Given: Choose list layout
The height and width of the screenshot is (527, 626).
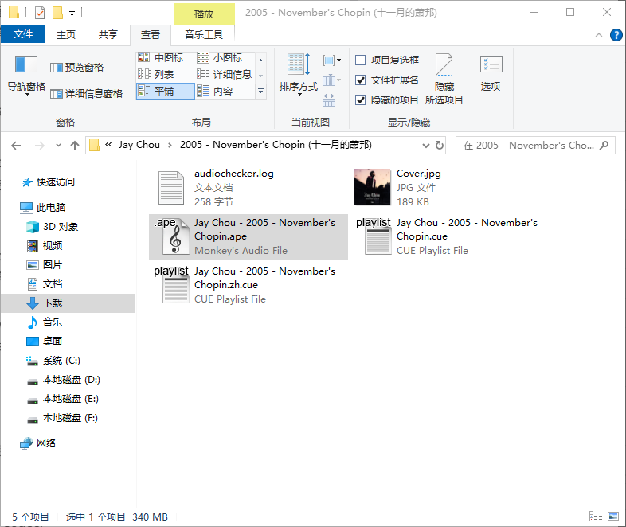Looking at the screenshot, I should [155, 75].
